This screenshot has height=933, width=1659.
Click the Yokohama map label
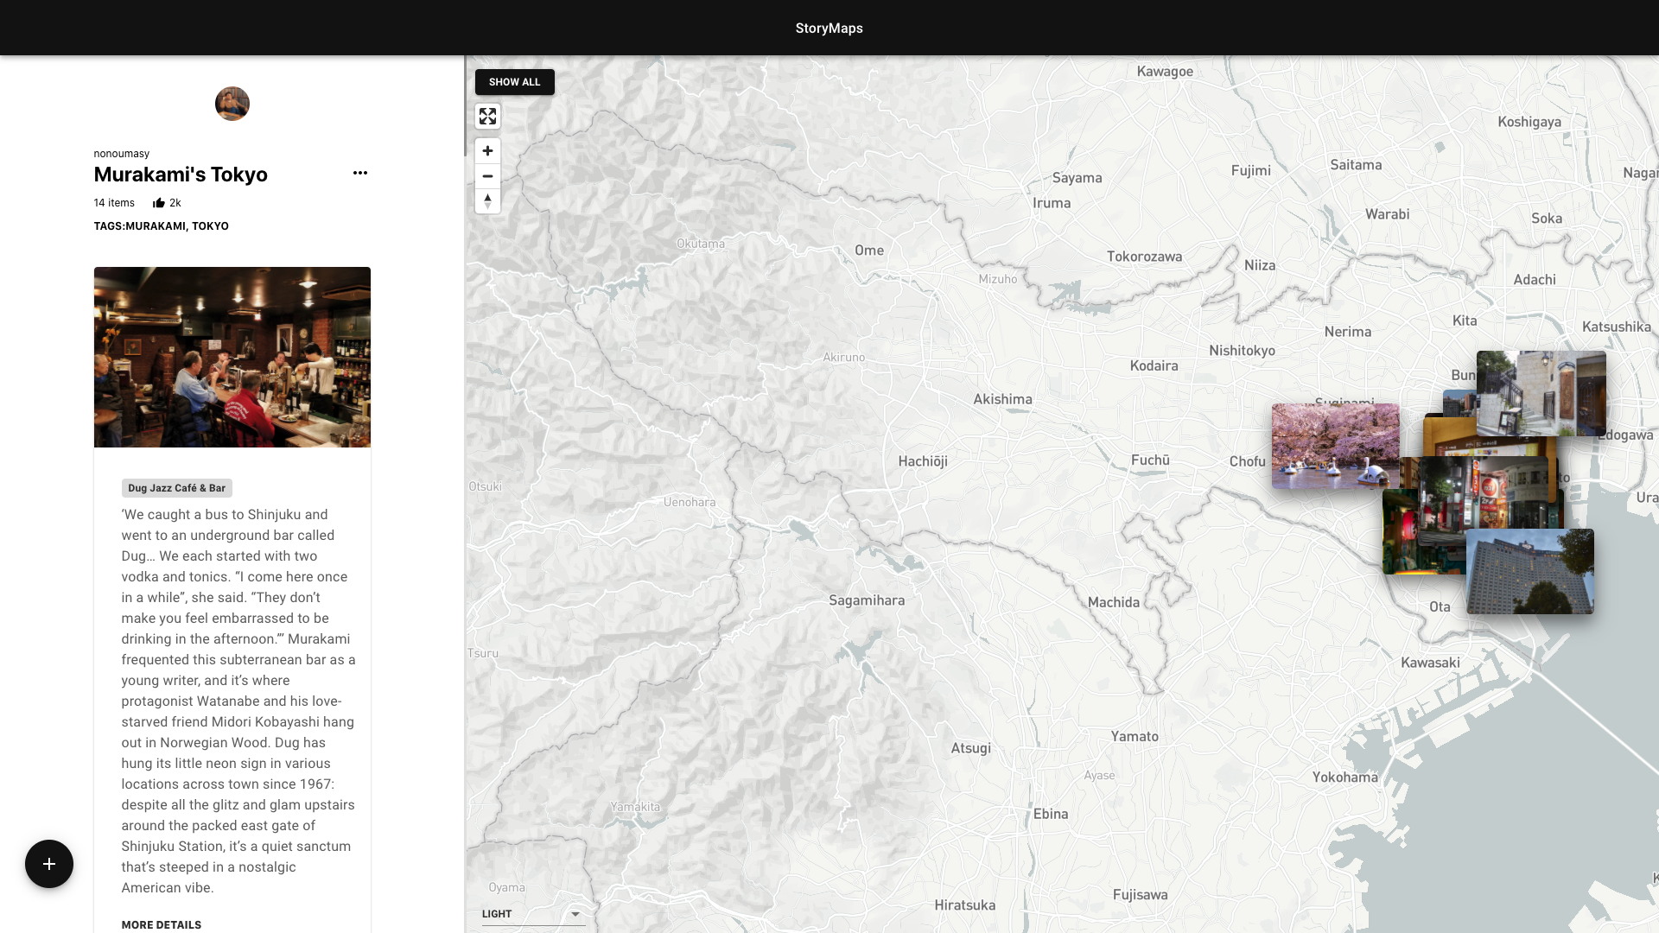1345,777
